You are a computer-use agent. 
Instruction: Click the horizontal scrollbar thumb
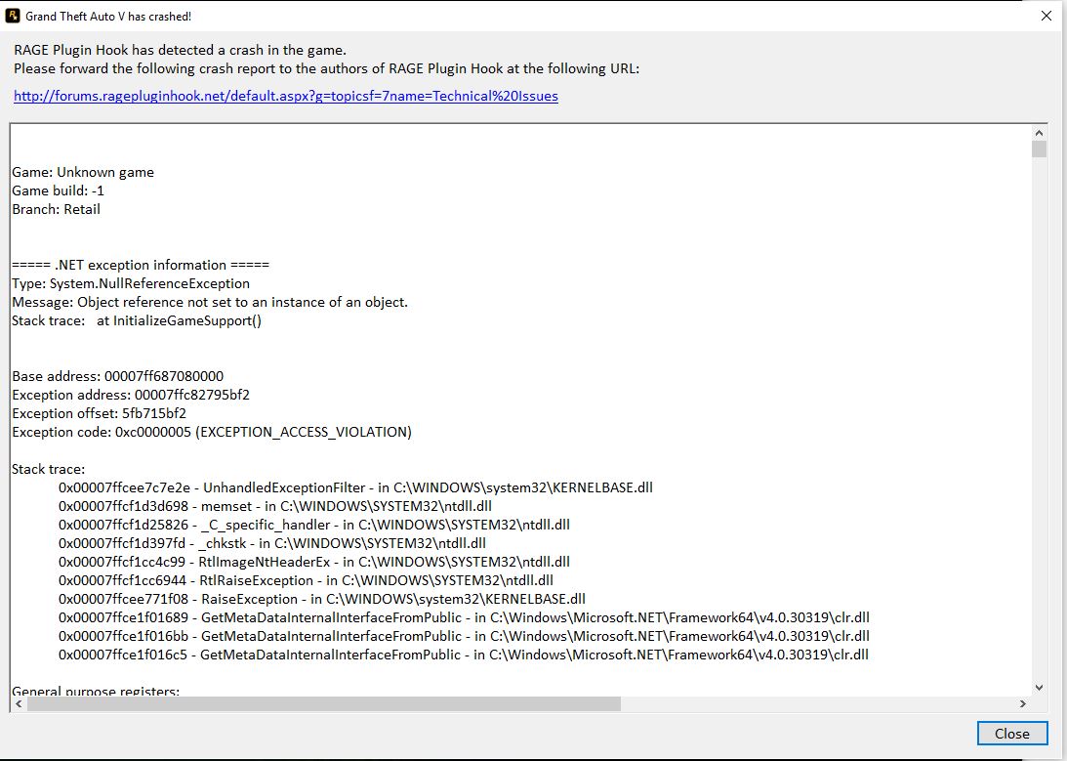click(324, 703)
